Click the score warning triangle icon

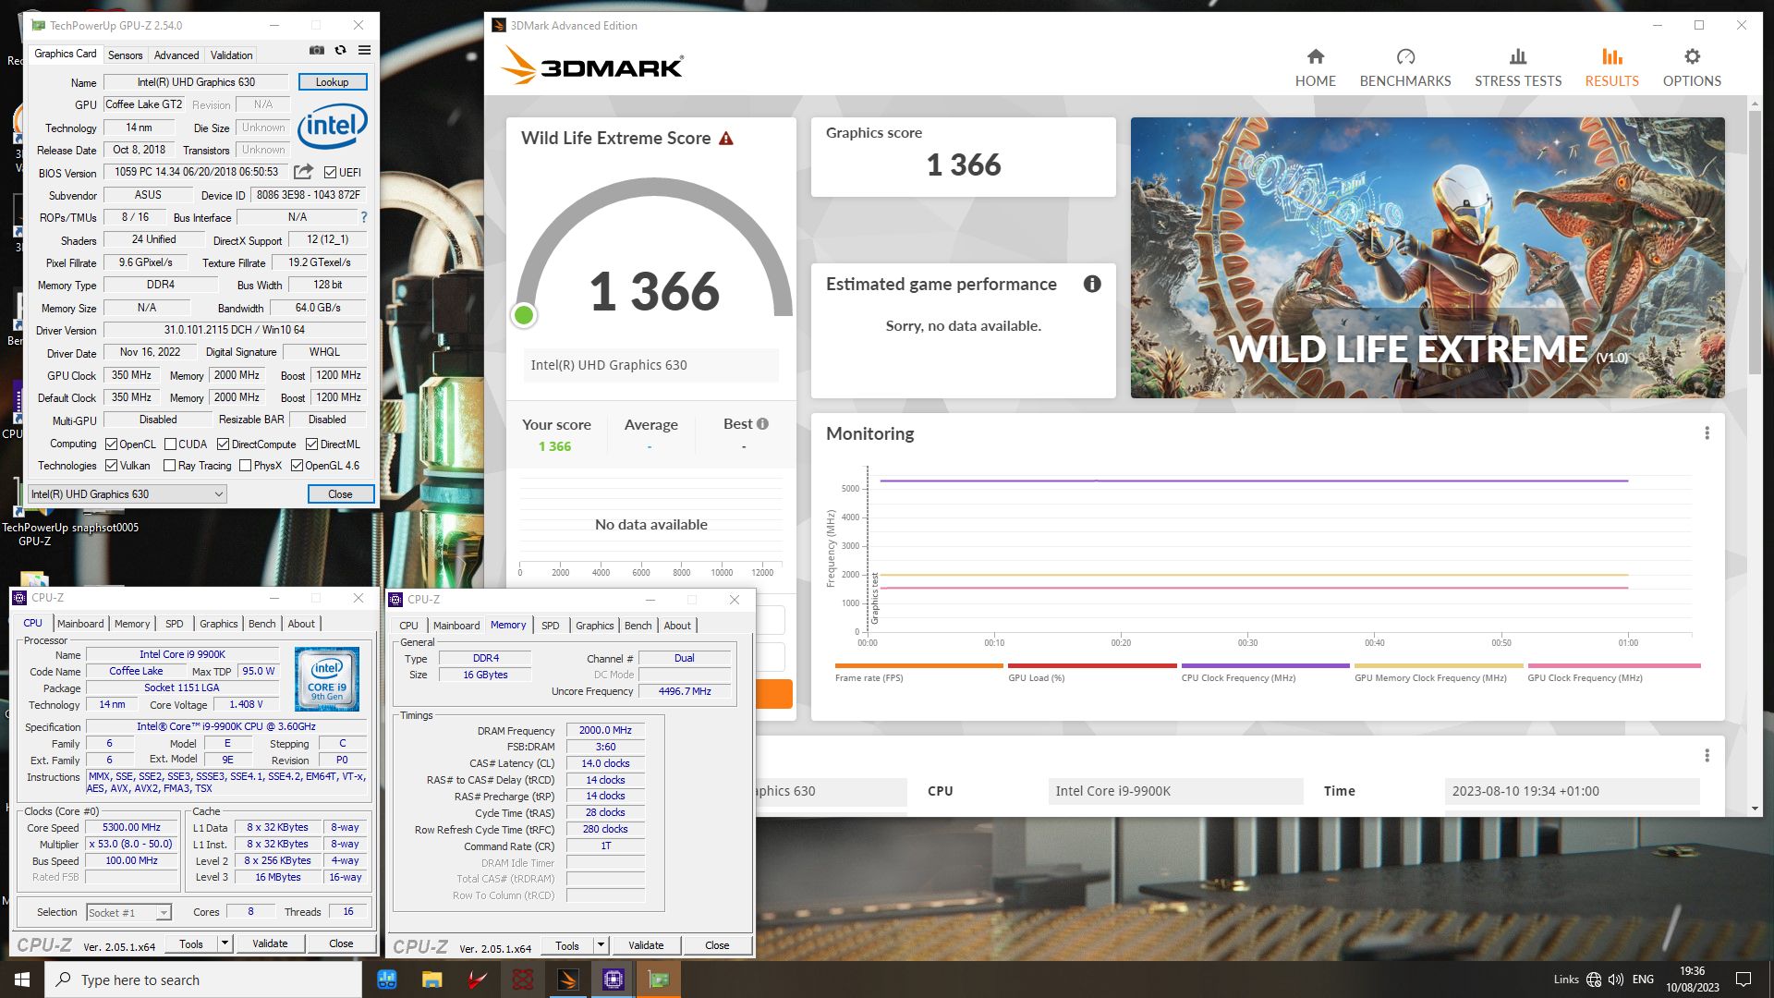tap(726, 139)
